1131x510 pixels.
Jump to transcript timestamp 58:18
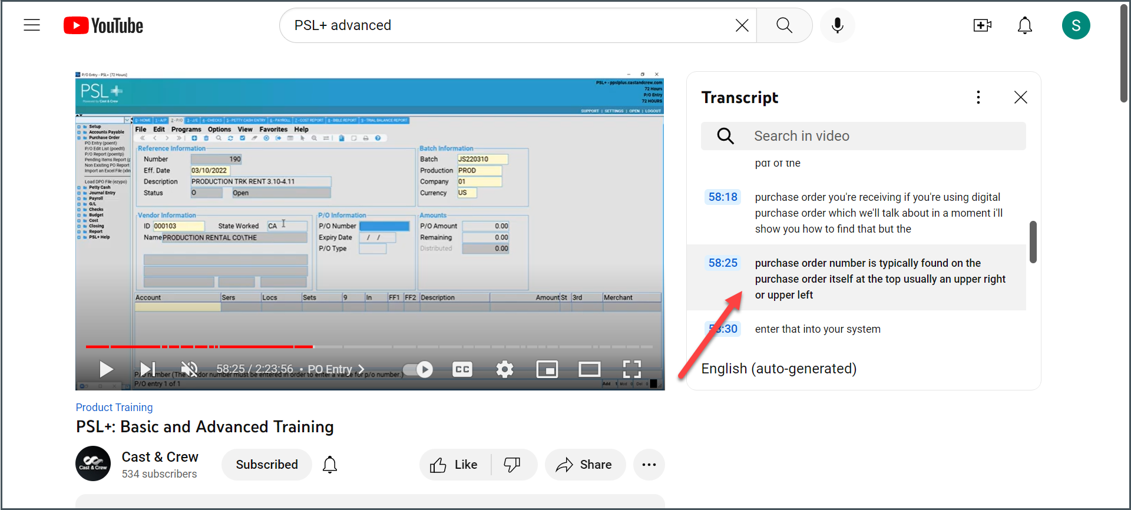coord(723,197)
